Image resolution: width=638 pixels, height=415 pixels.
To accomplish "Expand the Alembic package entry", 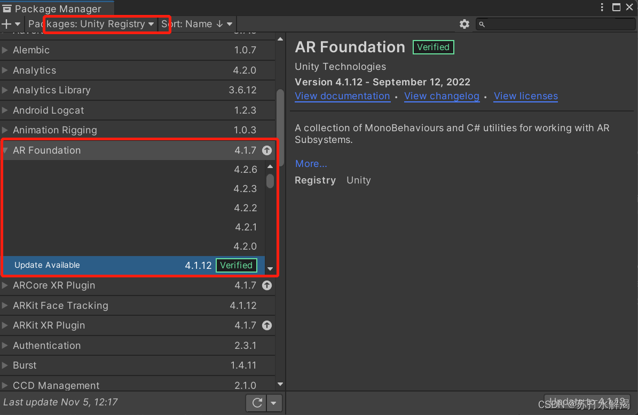I will coord(5,50).
